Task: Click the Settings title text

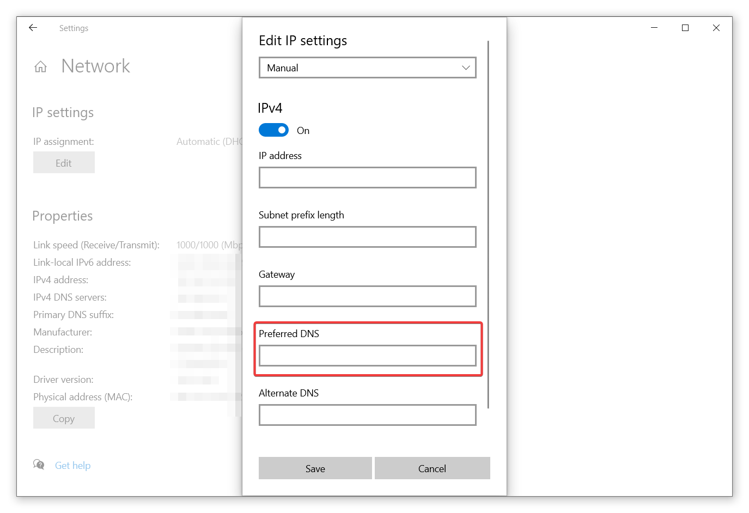Action: tap(74, 28)
